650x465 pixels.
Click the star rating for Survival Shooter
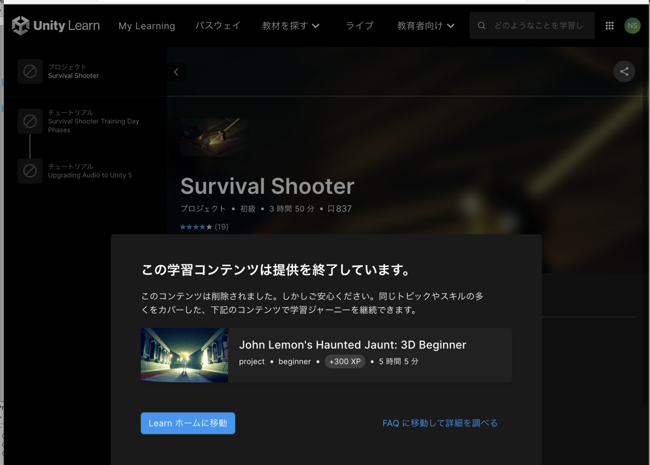tap(196, 227)
